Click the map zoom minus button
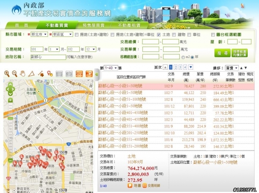The width and height of the screenshot is (259, 193). pyautogui.click(x=11, y=160)
